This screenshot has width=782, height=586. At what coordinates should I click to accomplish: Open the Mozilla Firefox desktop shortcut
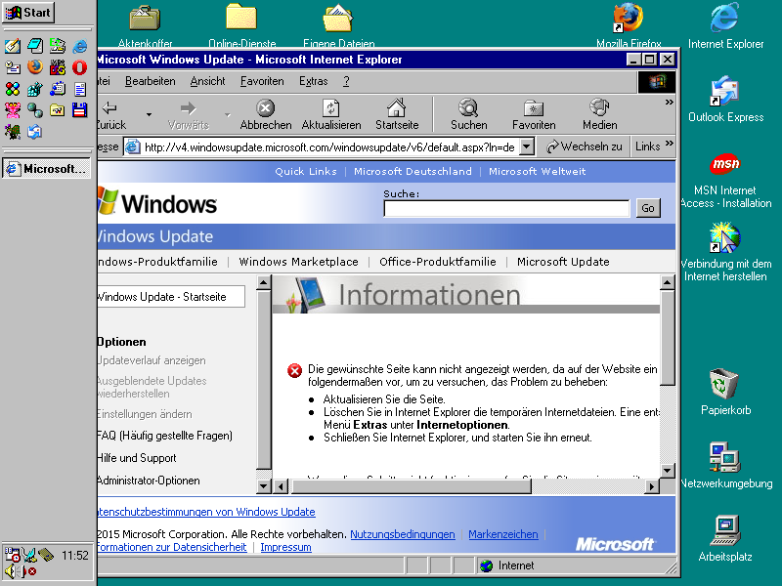pyautogui.click(x=629, y=25)
